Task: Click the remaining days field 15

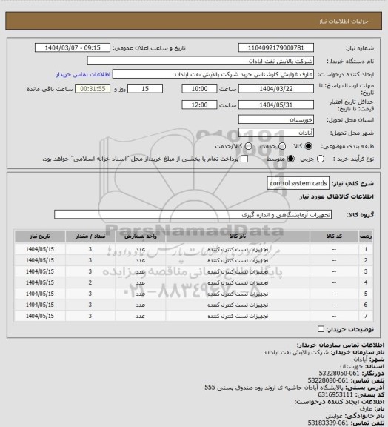Action: coord(145,89)
